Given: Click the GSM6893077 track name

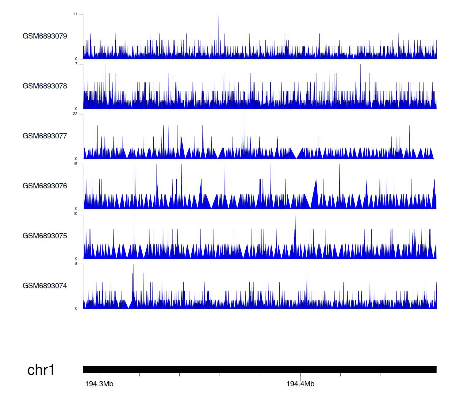Looking at the screenshot, I should [45, 136].
